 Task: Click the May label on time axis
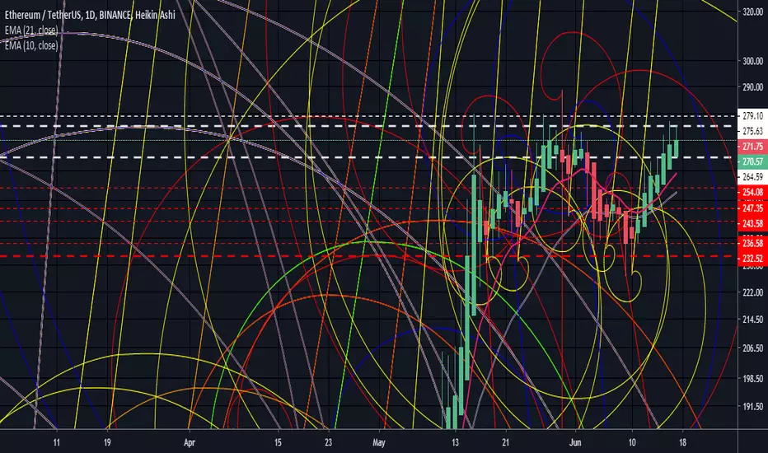[x=378, y=443]
